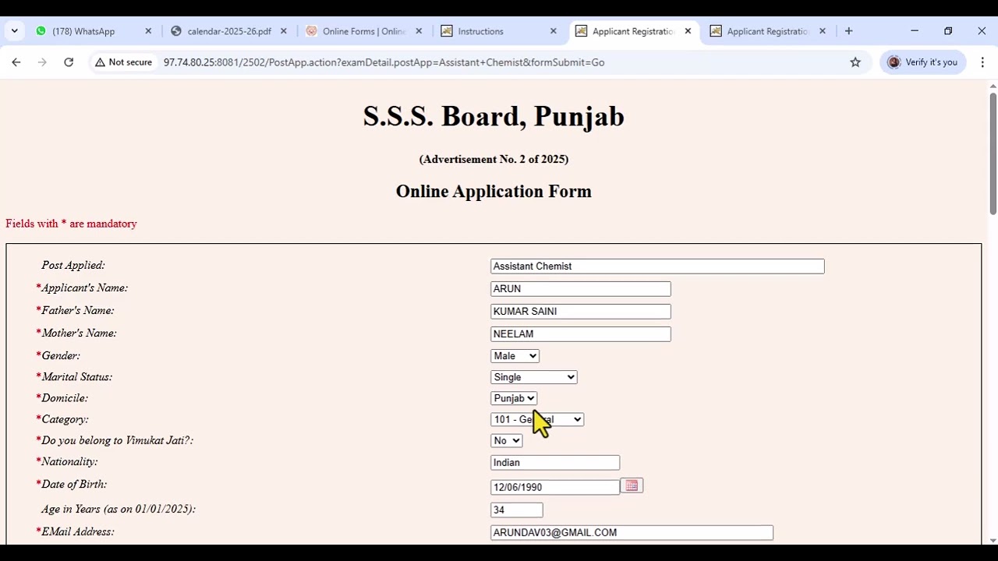998x561 pixels.
Task: Open a new browser tab
Action: tap(848, 31)
